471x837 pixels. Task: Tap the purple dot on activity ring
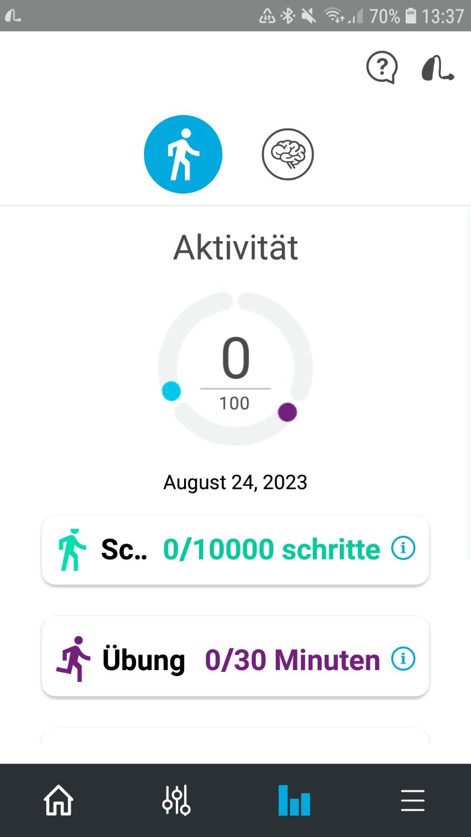(287, 412)
